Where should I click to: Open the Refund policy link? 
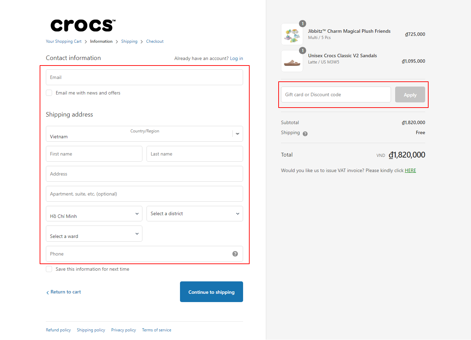pos(58,330)
